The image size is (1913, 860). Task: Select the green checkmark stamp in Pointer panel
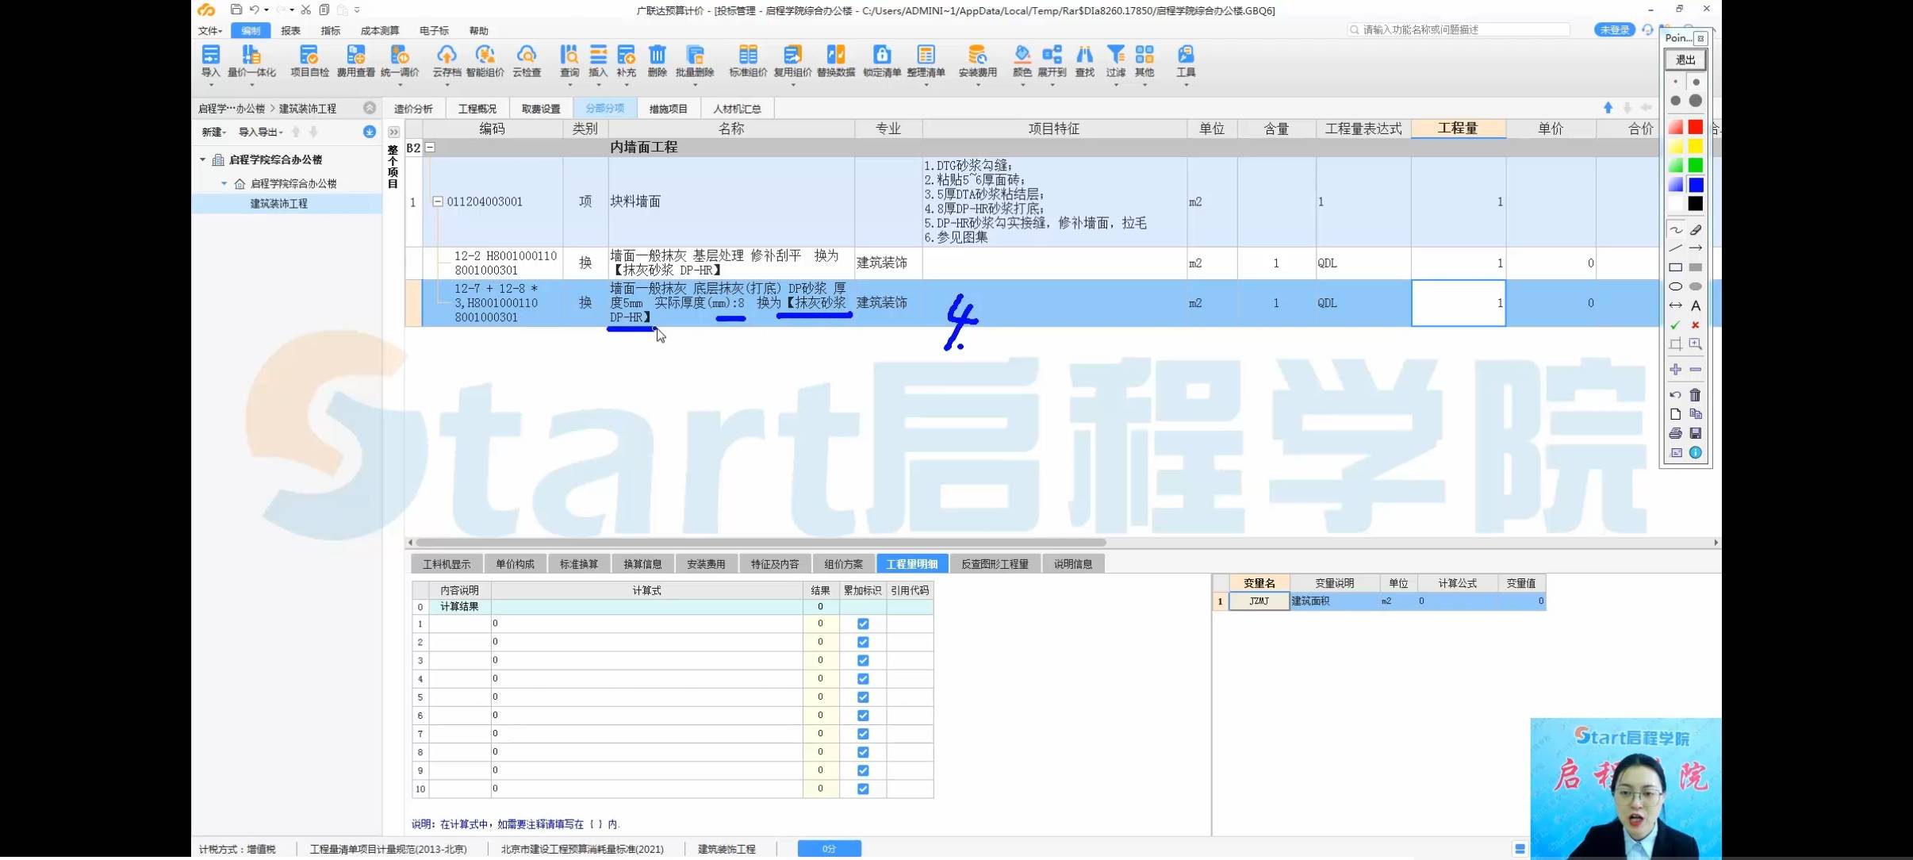tap(1675, 325)
